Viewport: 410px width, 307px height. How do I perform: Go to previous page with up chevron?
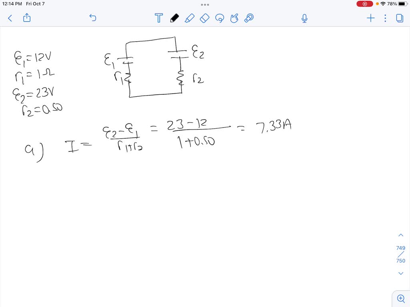point(401,235)
